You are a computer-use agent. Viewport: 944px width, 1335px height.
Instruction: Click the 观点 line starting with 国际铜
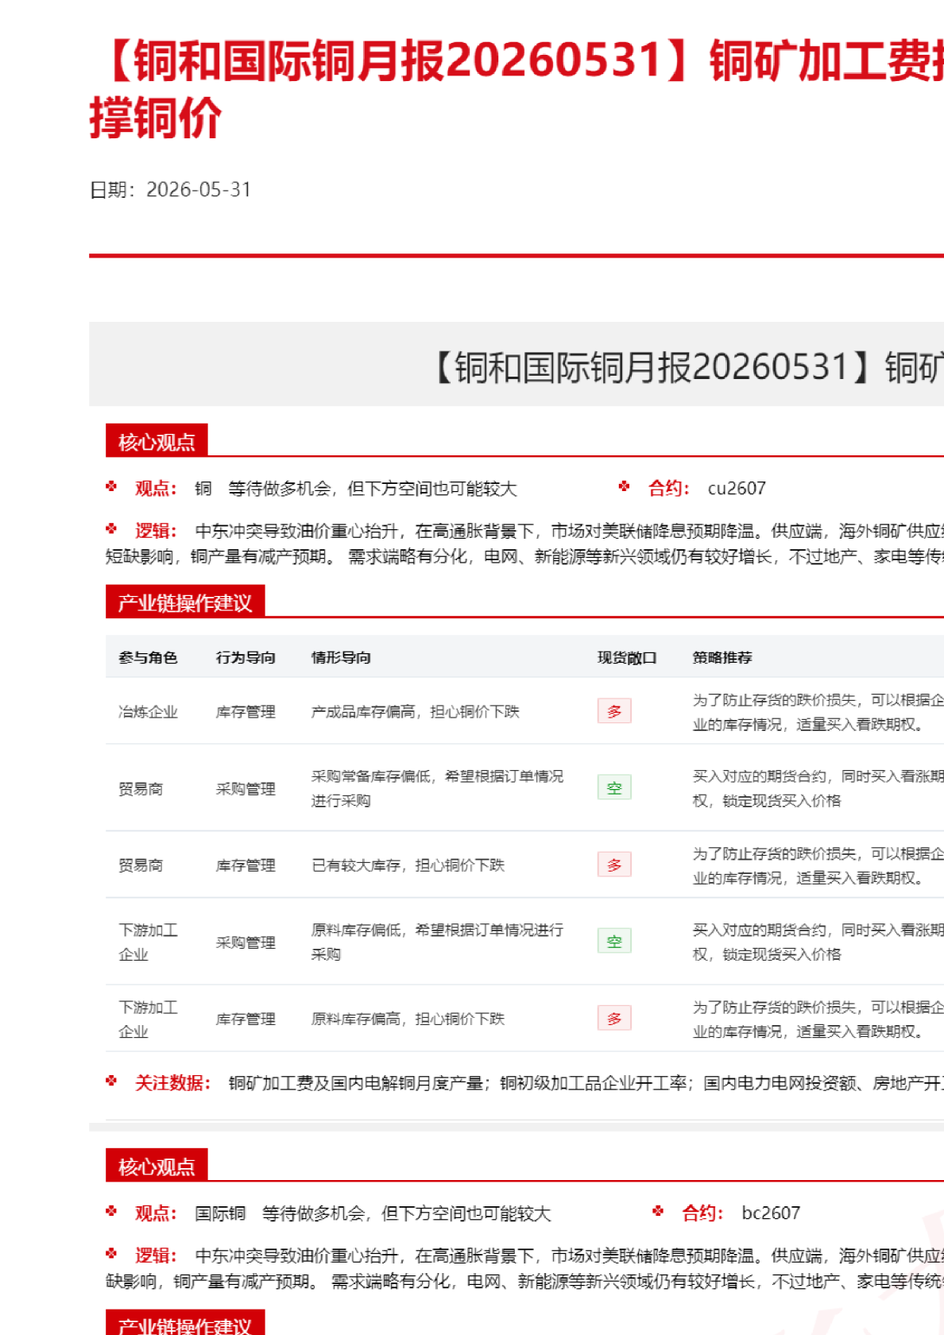click(342, 1213)
